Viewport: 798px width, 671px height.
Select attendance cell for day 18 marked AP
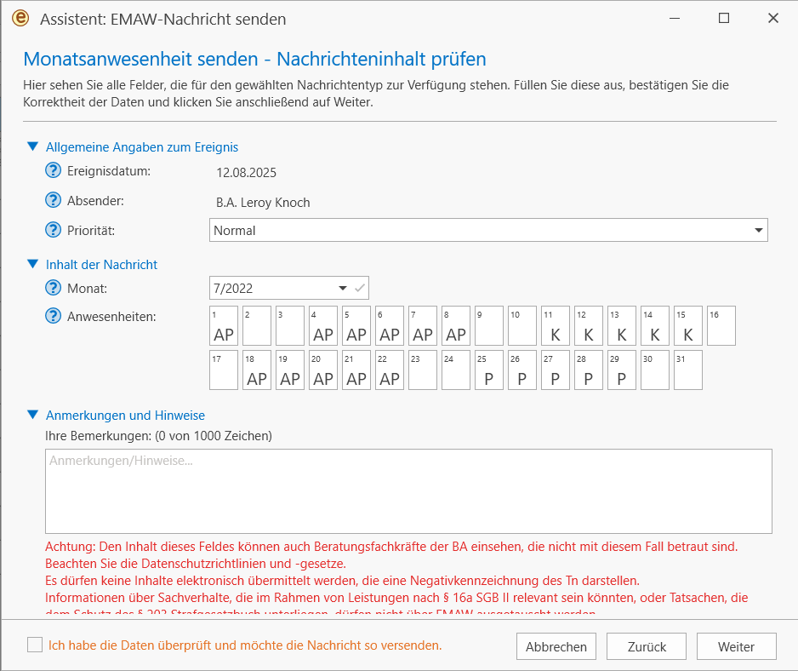point(257,370)
